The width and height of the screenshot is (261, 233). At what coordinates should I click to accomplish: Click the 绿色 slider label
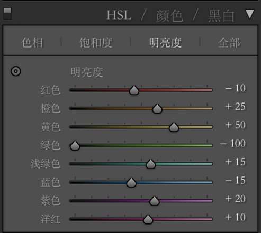pos(50,145)
